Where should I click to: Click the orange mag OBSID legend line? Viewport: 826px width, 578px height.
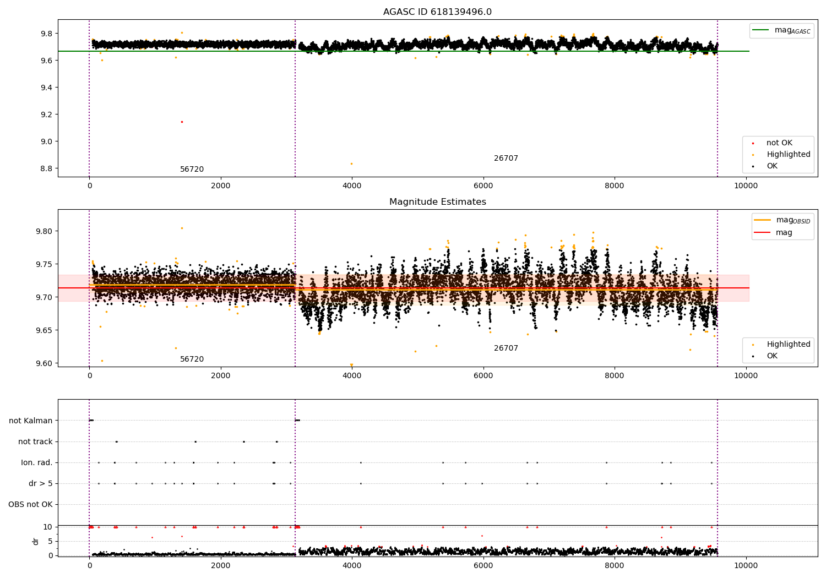(763, 220)
